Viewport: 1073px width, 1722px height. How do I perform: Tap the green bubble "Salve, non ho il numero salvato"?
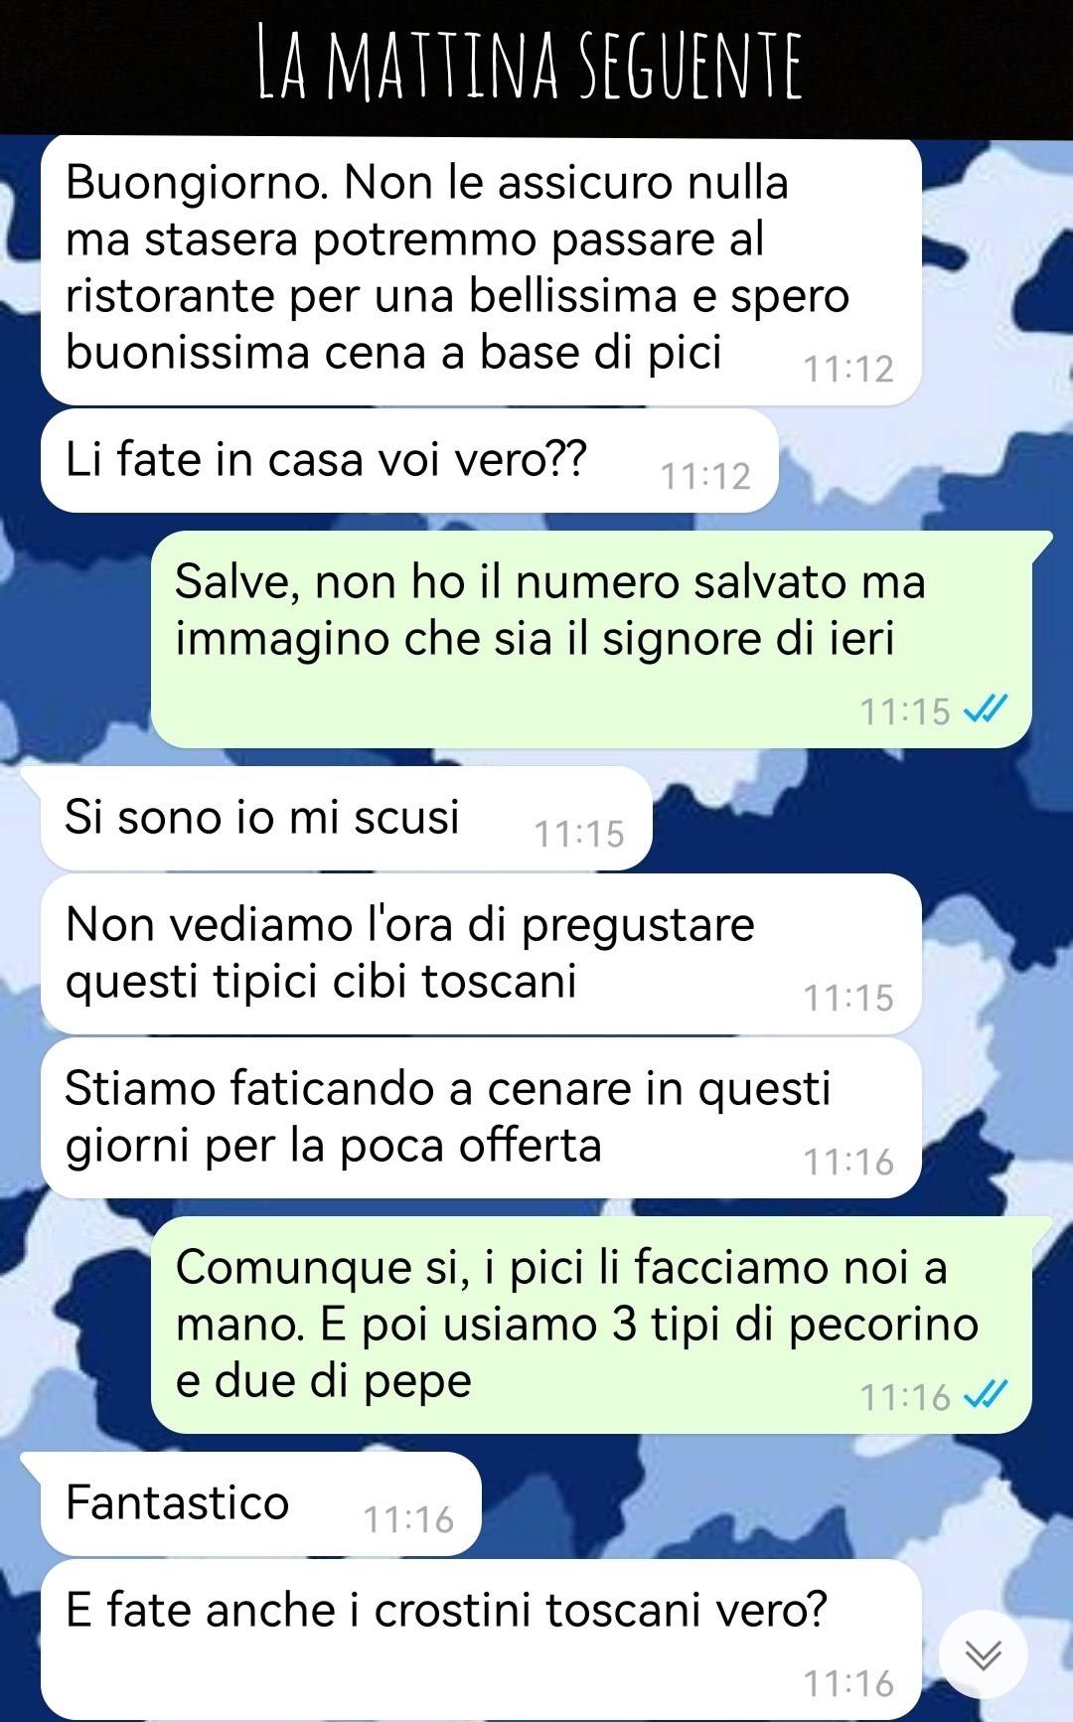tap(591, 639)
